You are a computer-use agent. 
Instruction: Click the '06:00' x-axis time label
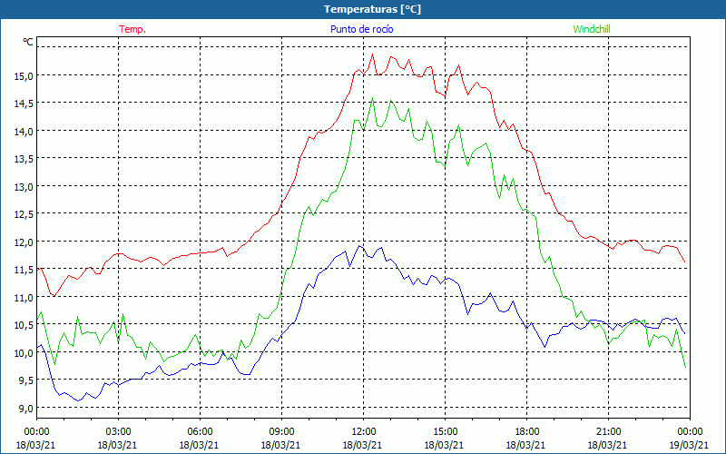click(x=200, y=432)
